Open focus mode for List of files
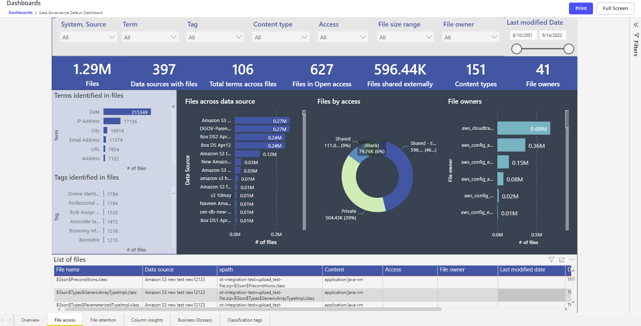The width and height of the screenshot is (641, 326). coord(562,260)
